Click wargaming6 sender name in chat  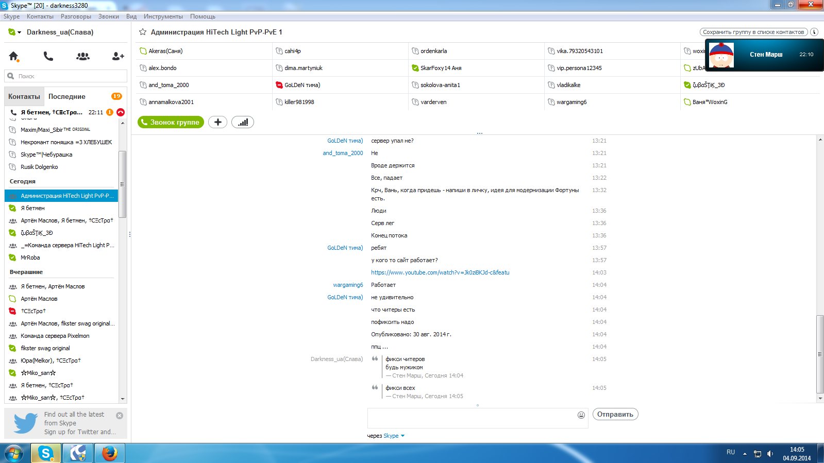click(x=348, y=285)
